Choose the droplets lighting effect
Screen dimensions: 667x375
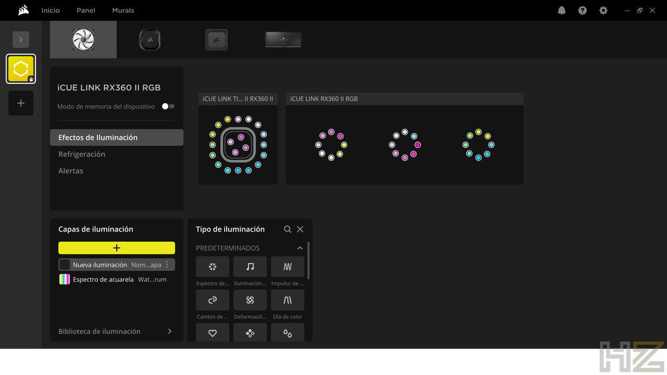pyautogui.click(x=287, y=332)
